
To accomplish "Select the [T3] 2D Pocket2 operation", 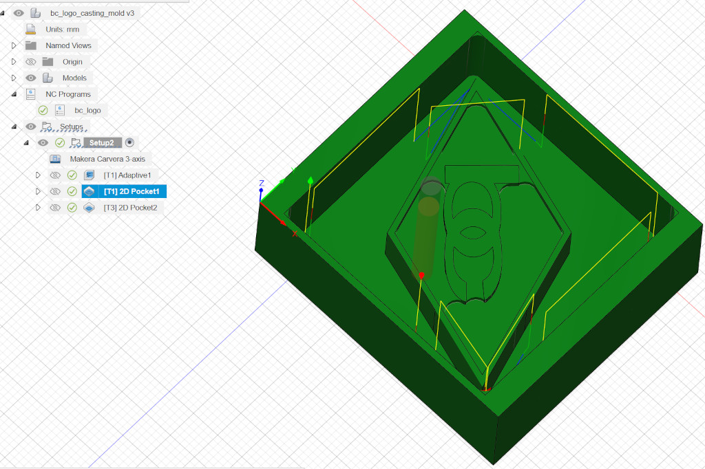I will coord(130,207).
